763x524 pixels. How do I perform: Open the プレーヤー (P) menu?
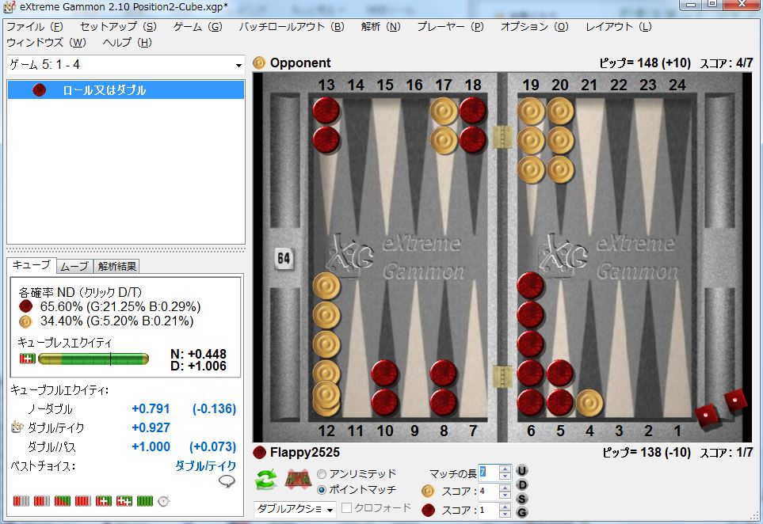tap(450, 27)
